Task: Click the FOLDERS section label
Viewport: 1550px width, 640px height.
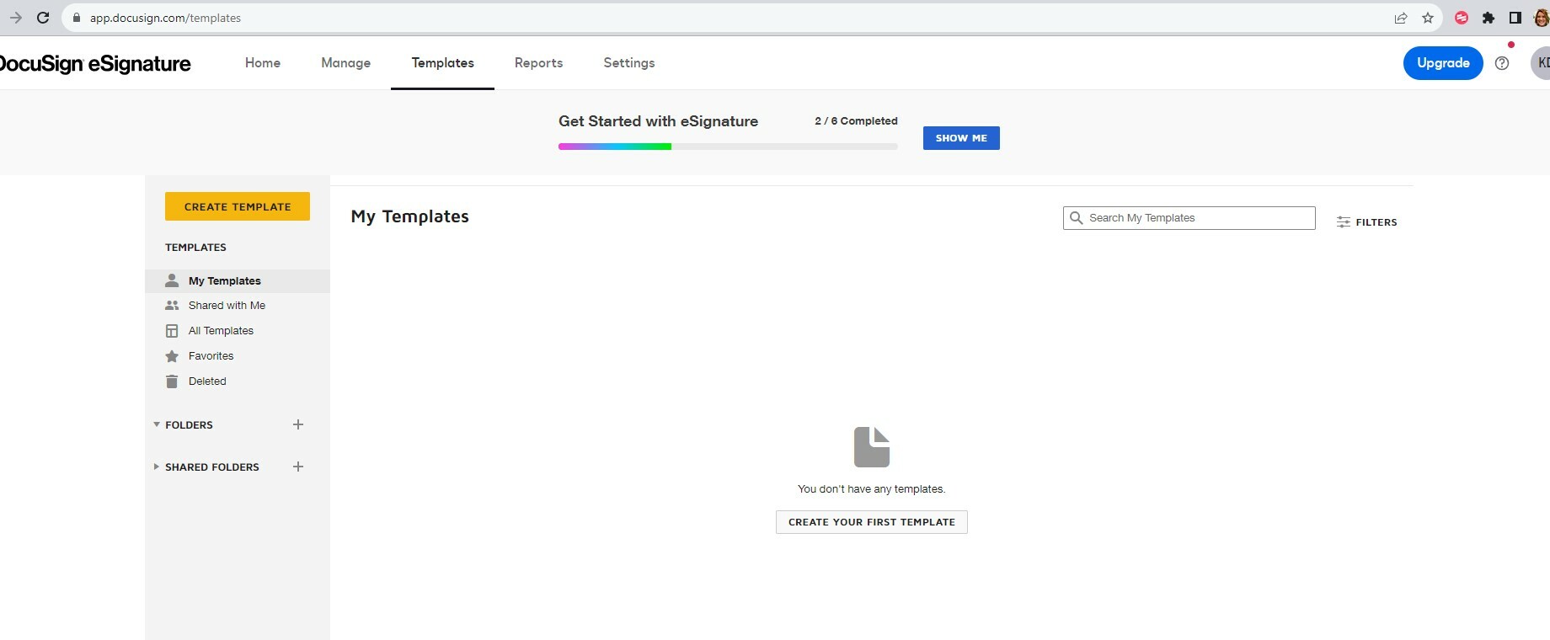Action: tap(189, 425)
